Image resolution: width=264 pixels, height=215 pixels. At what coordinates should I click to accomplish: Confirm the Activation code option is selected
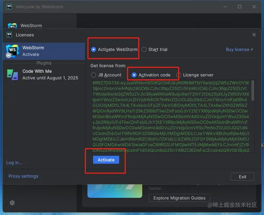pos(134,75)
